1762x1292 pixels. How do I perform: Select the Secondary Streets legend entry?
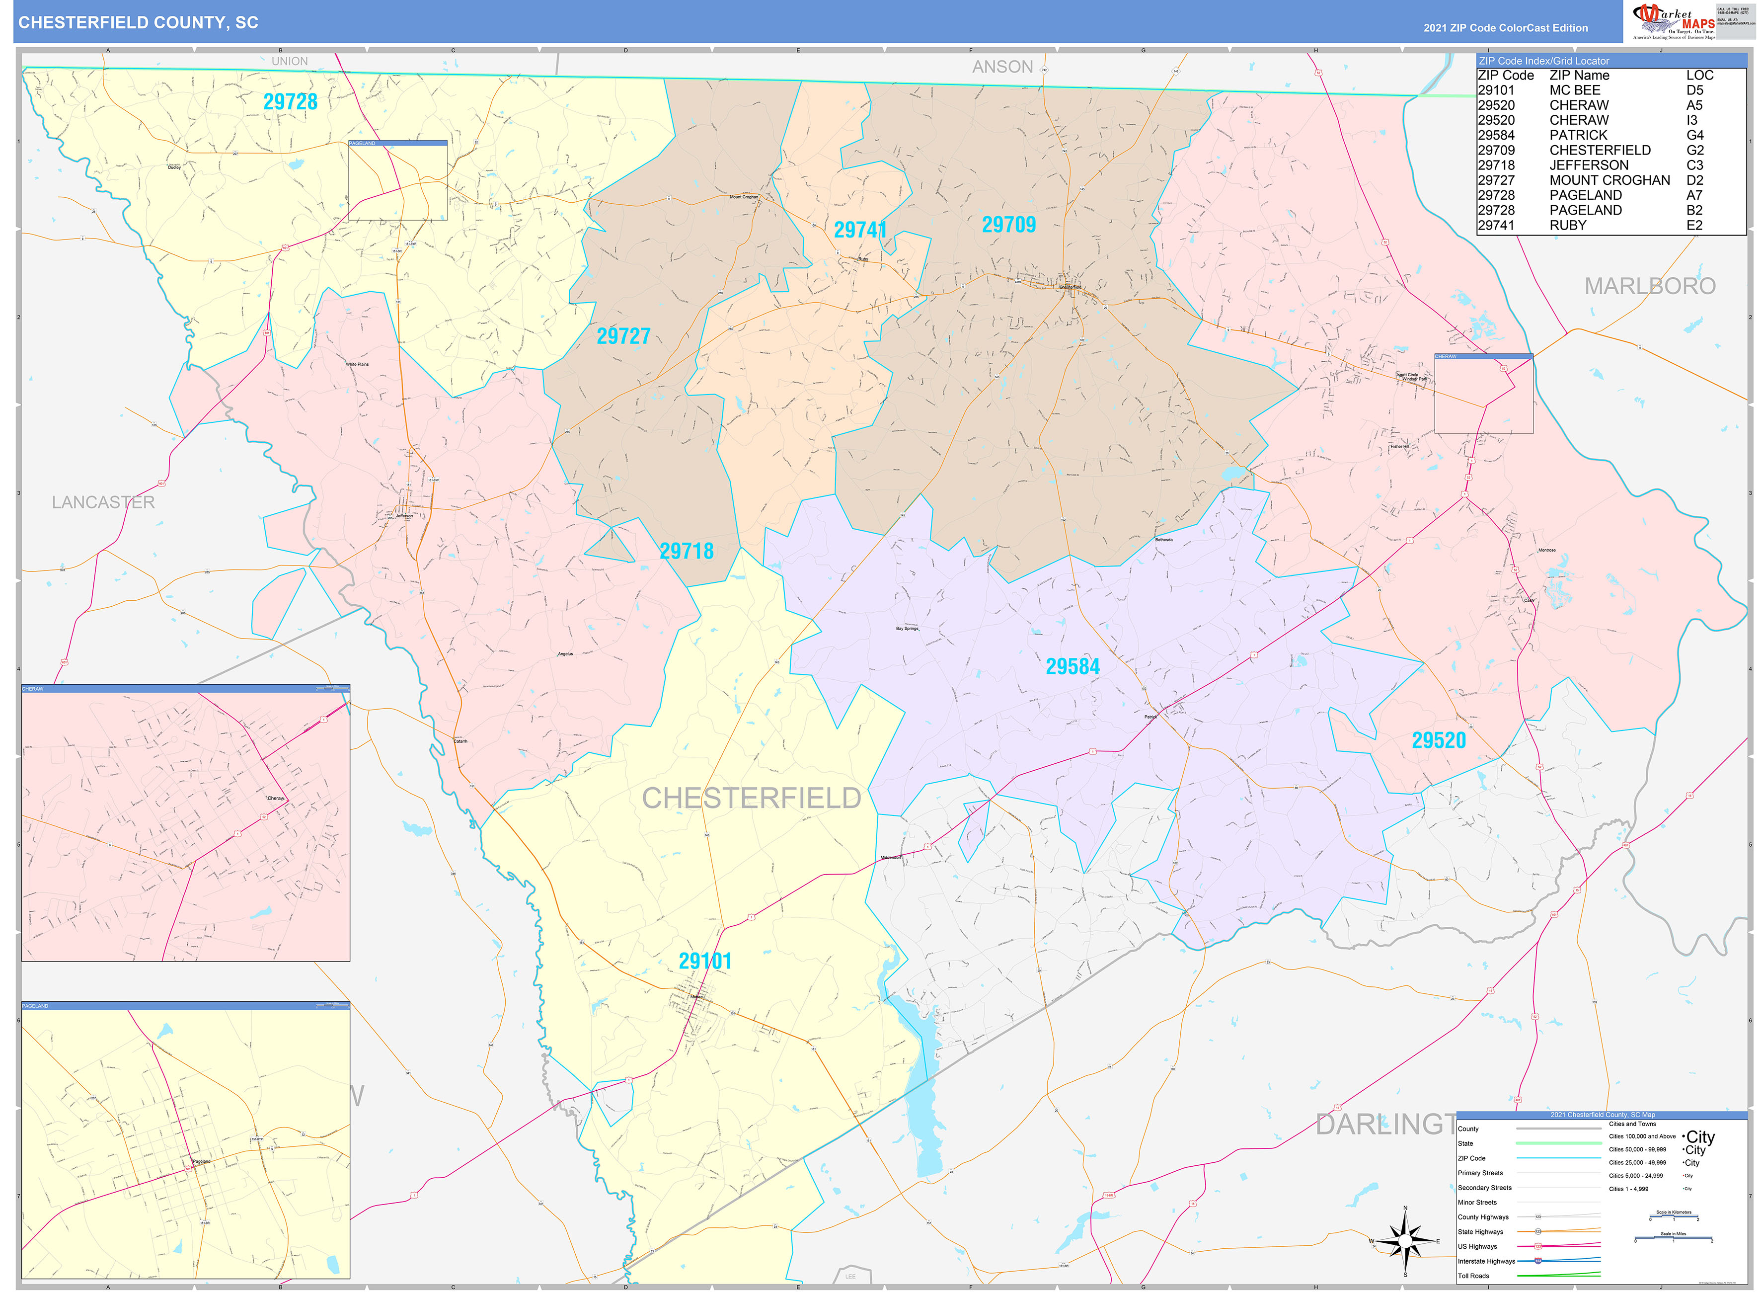pos(1529,1188)
